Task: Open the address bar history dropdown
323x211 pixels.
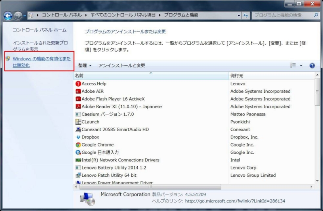Action: (239, 15)
